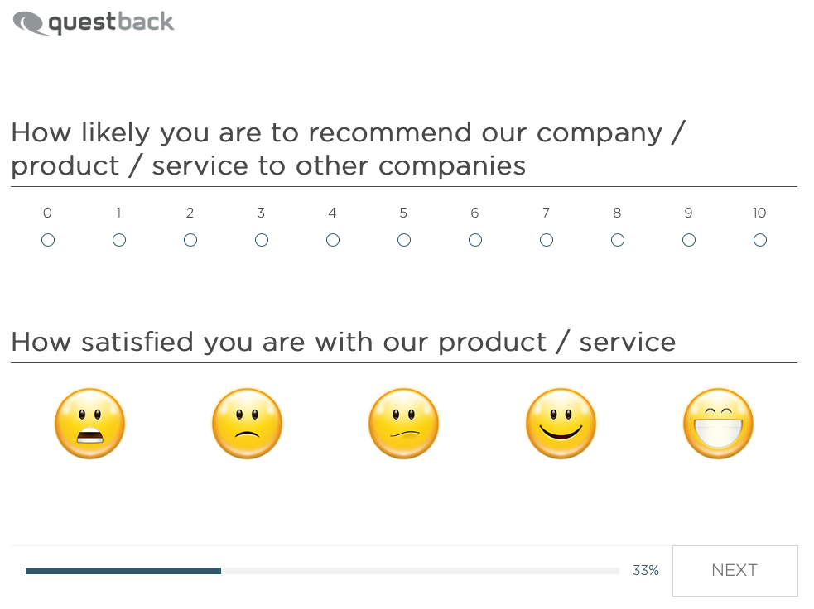Mark recommendation score 3
814x609 pixels.
coord(262,240)
